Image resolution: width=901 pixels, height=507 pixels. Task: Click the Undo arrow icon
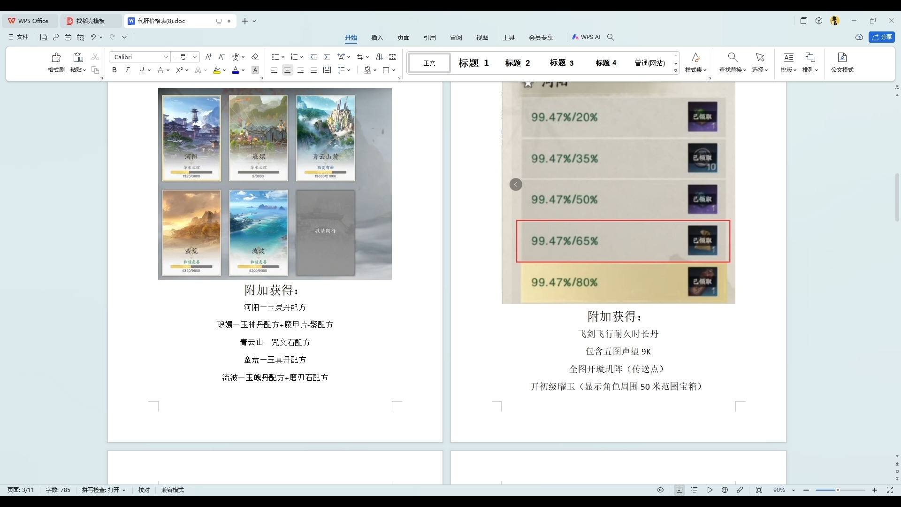point(93,37)
